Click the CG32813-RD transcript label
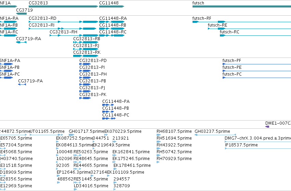The height and width of the screenshot is (191, 291). 42,18
